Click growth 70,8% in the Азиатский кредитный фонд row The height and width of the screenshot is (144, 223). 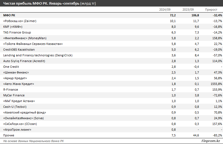(218, 112)
